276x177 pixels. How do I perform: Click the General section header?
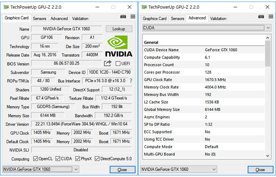pos(151,43)
